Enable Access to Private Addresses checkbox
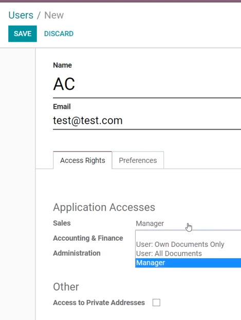The height and width of the screenshot is (320, 241). tap(156, 302)
